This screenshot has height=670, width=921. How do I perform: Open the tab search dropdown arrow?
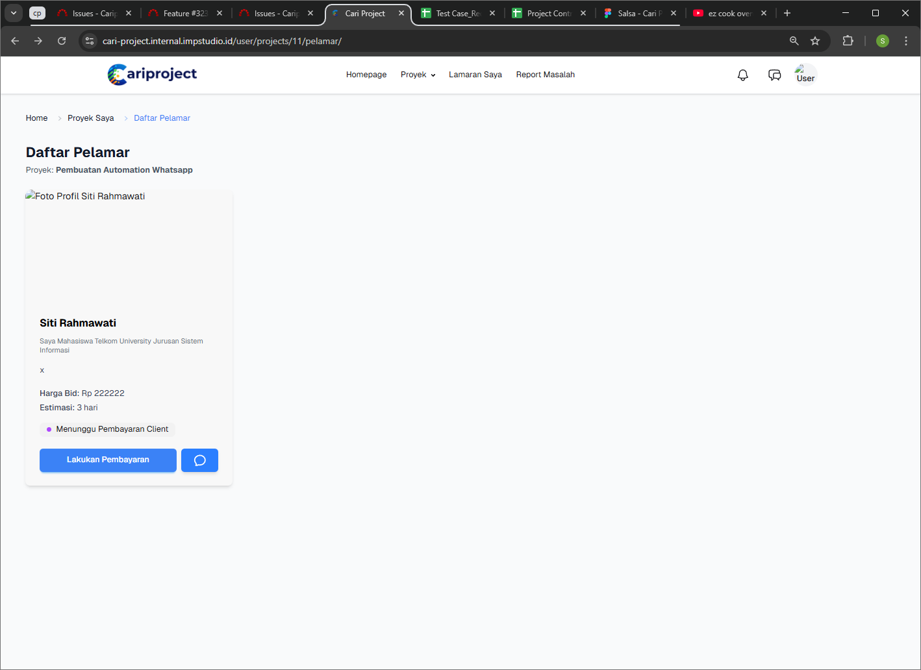tap(14, 13)
